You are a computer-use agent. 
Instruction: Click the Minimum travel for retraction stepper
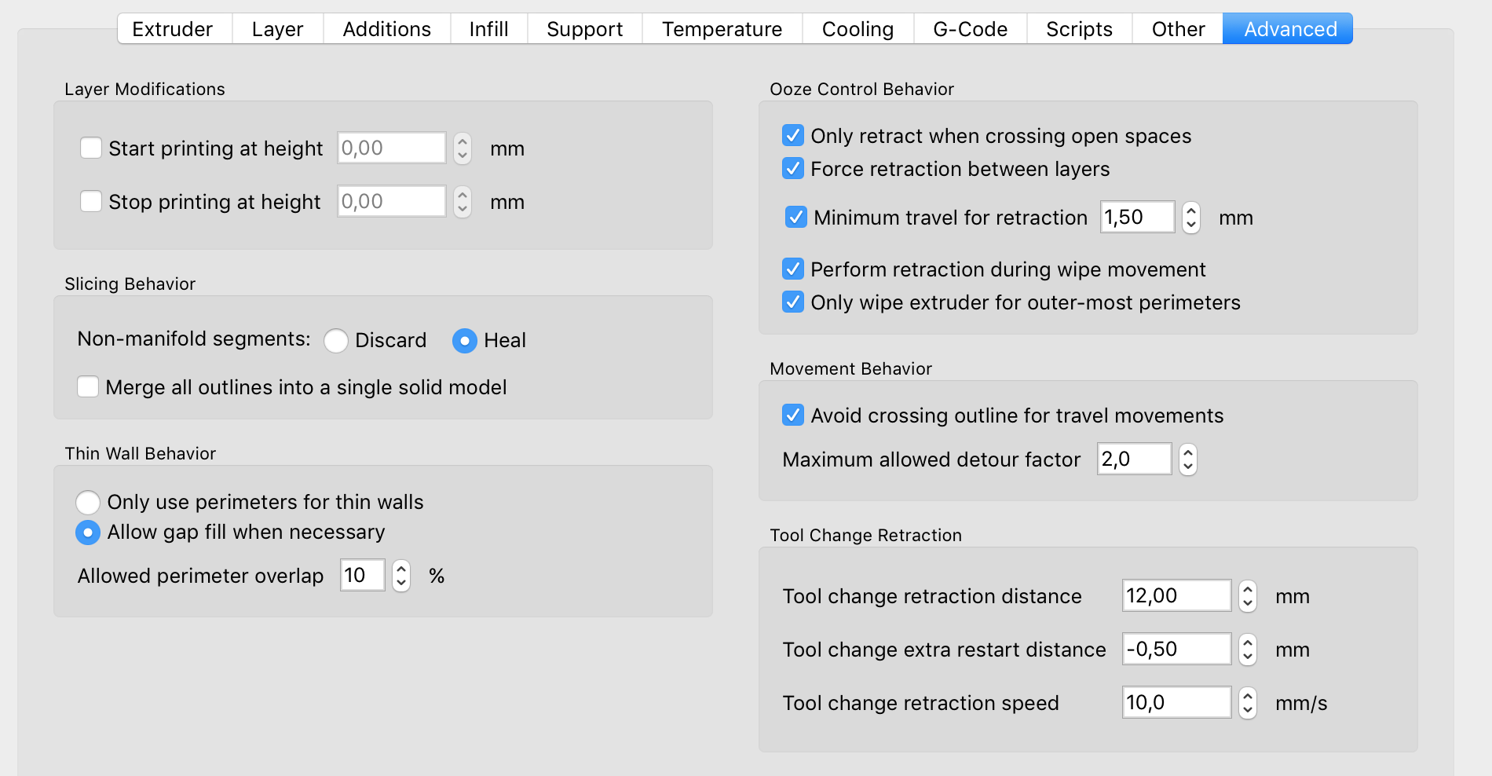pyautogui.click(x=1191, y=217)
